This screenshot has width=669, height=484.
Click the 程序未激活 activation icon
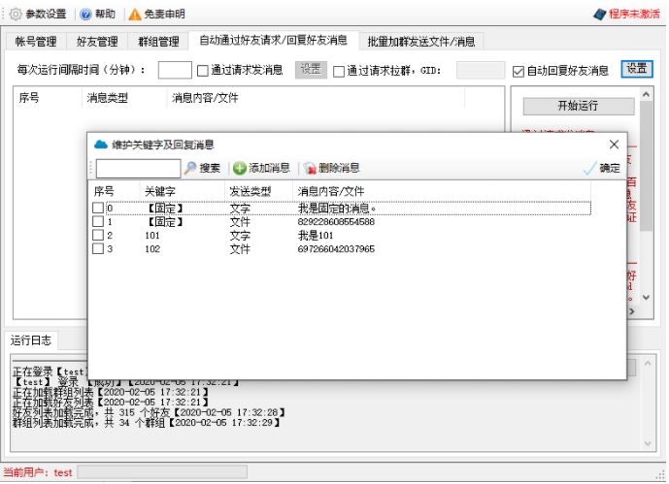tap(599, 15)
